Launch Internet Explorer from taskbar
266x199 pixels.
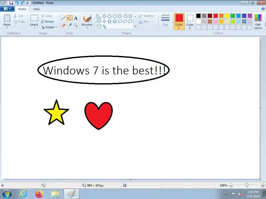click(x=23, y=194)
